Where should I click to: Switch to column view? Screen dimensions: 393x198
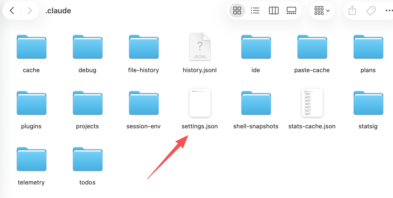click(273, 11)
